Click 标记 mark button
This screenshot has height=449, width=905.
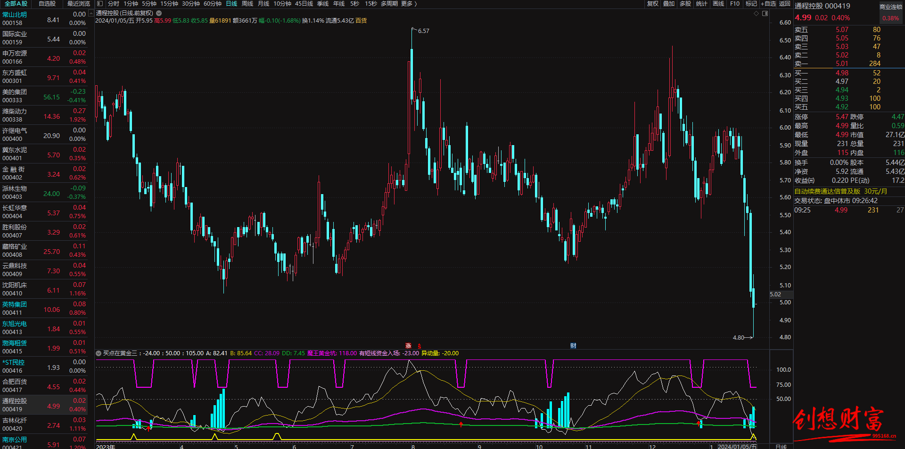point(751,3)
